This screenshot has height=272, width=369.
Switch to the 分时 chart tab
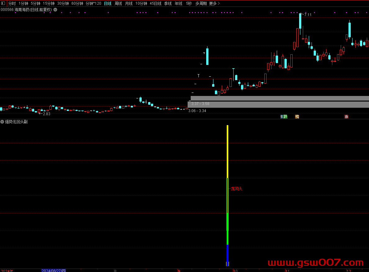click(x=12, y=3)
